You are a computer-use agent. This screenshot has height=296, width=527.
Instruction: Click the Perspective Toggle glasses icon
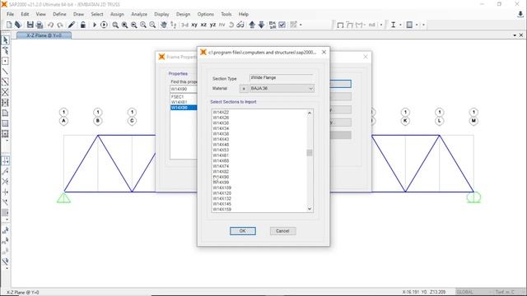pos(240,25)
